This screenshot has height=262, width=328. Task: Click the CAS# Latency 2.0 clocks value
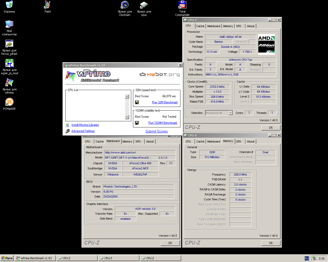pyautogui.click(x=240, y=184)
